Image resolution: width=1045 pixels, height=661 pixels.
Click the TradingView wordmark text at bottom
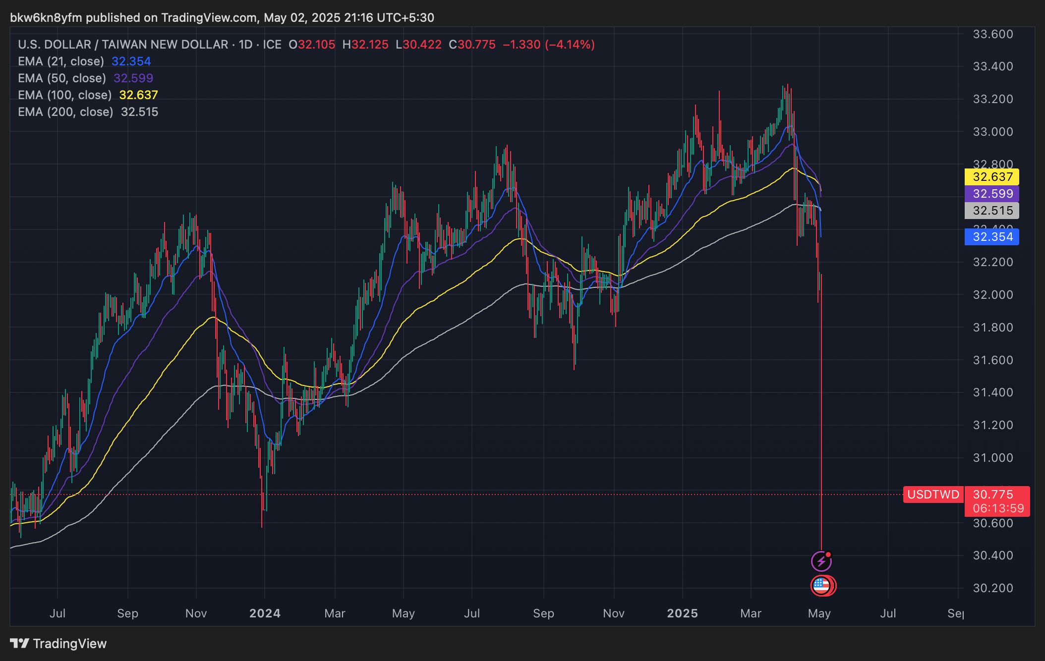coord(70,644)
